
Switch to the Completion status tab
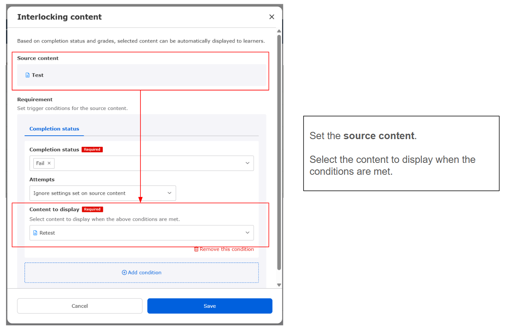54,129
